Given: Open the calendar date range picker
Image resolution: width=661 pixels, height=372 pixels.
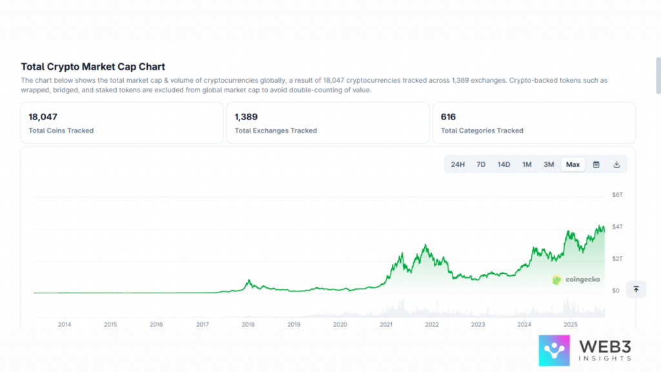Looking at the screenshot, I should pos(596,165).
